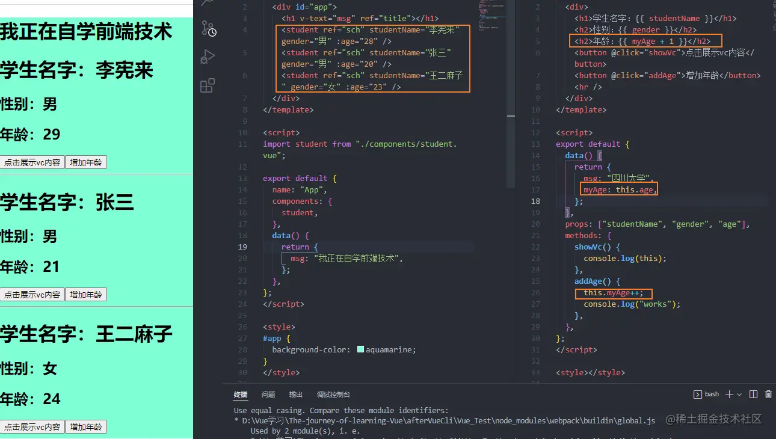Open the Source Control view in the activity bar

tap(208, 29)
